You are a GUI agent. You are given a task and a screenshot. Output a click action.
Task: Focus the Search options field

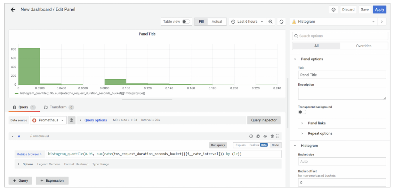pos(339,36)
